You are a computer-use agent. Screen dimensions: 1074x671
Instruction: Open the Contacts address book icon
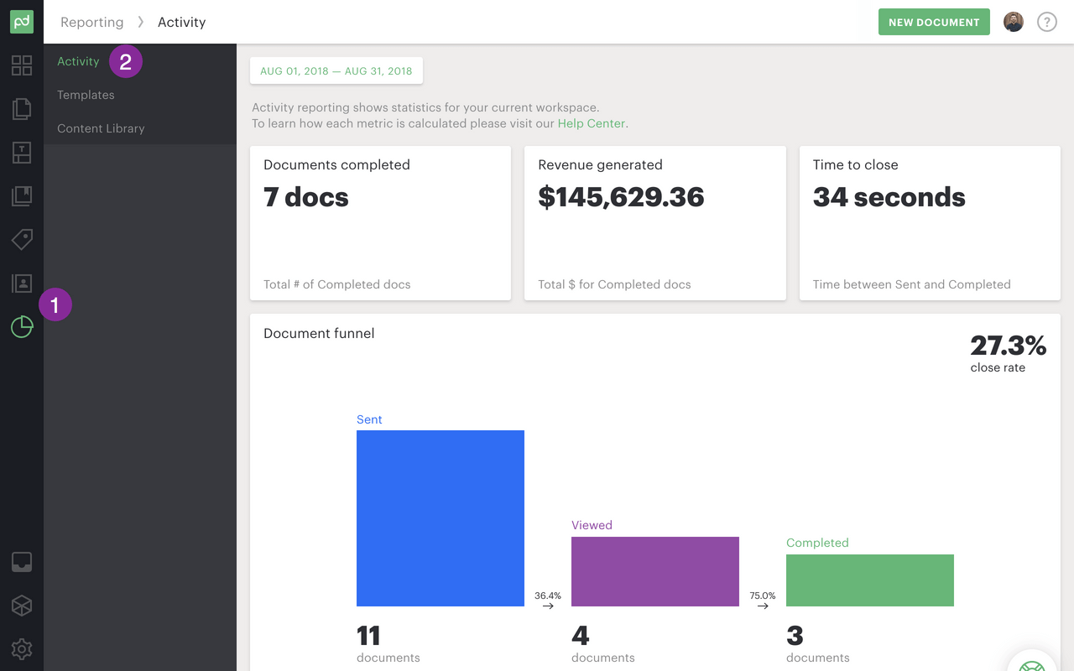(x=21, y=283)
